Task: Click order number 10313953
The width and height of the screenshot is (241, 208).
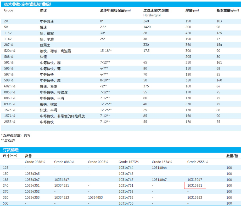Action: pyautogui.click(x=195, y=197)
